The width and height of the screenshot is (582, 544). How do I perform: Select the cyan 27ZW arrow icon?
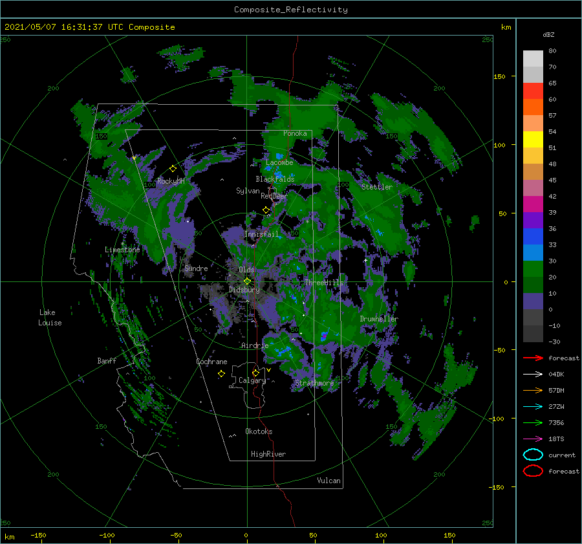pos(533,407)
